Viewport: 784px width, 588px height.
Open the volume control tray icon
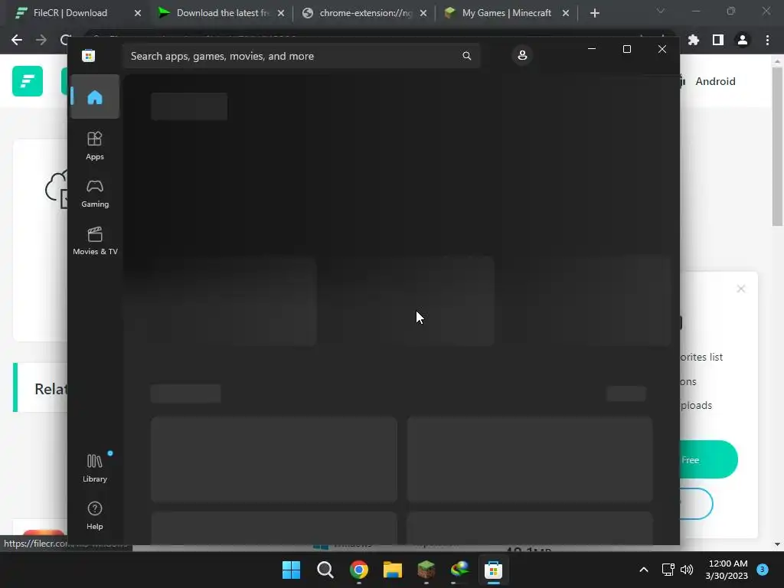click(687, 570)
